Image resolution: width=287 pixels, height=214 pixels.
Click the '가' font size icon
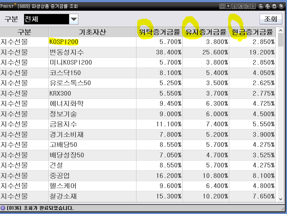(x=240, y=6)
